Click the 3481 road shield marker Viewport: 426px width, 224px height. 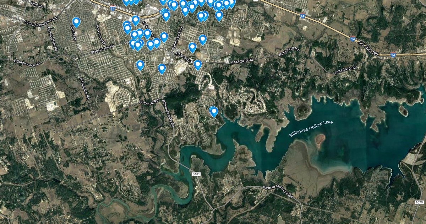(196, 174)
